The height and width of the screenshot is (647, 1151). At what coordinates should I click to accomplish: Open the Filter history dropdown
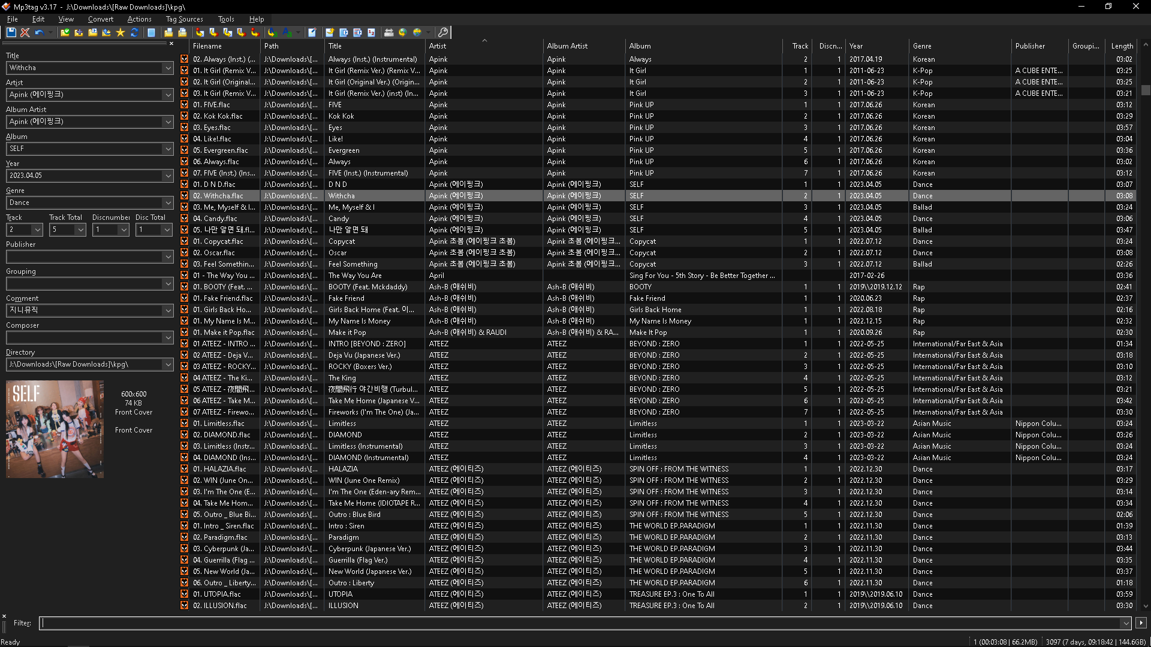[x=1125, y=624]
